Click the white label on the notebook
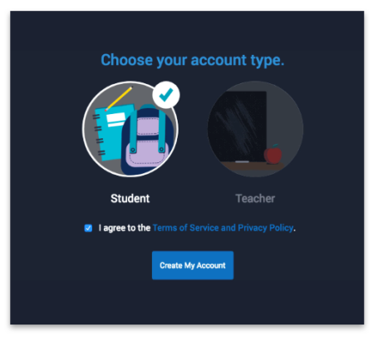The width and height of the screenshot is (378, 337). point(116,120)
